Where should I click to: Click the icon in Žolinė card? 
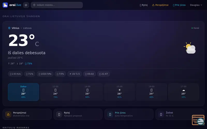161,114
